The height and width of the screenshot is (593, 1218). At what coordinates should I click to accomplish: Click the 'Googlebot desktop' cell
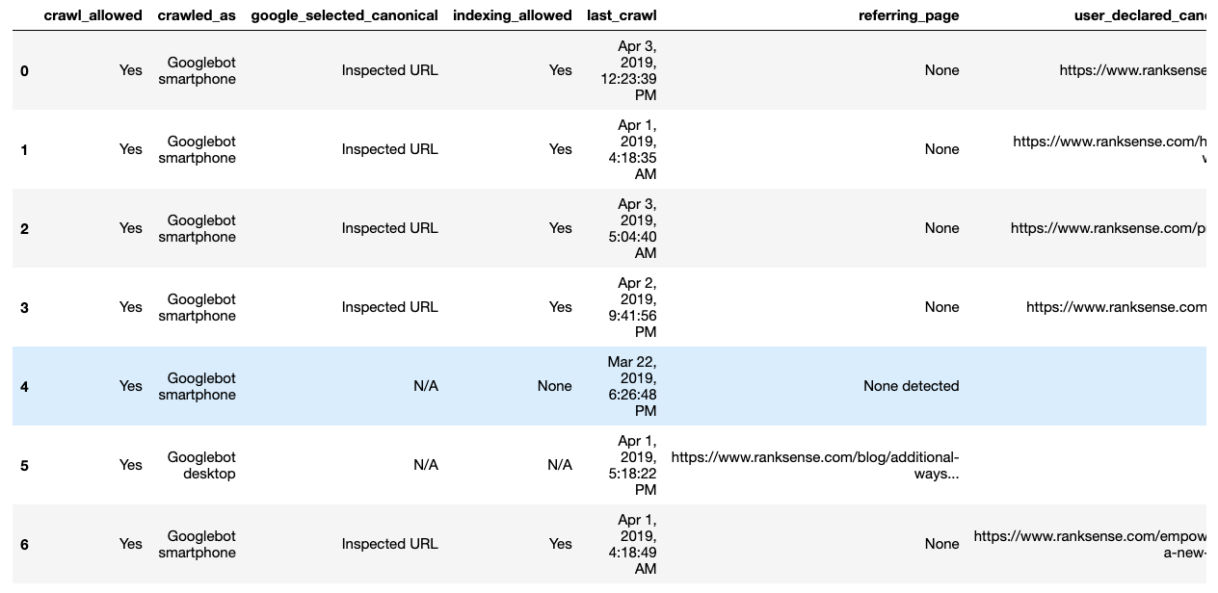(x=200, y=465)
